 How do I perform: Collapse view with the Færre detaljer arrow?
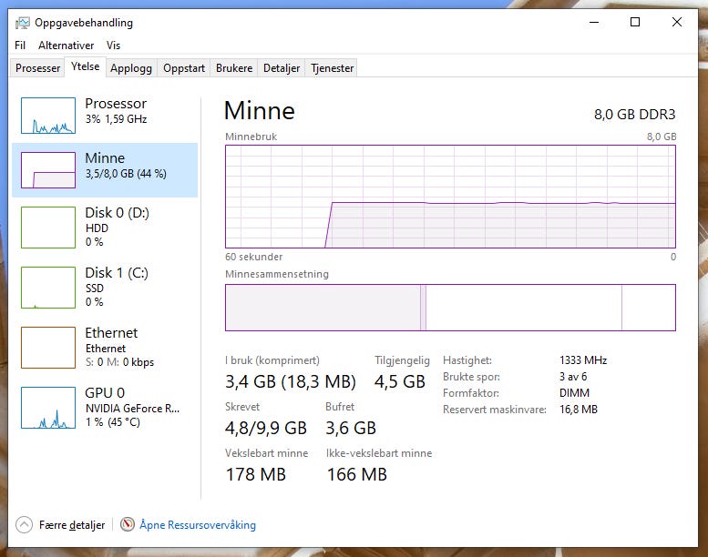click(x=24, y=524)
